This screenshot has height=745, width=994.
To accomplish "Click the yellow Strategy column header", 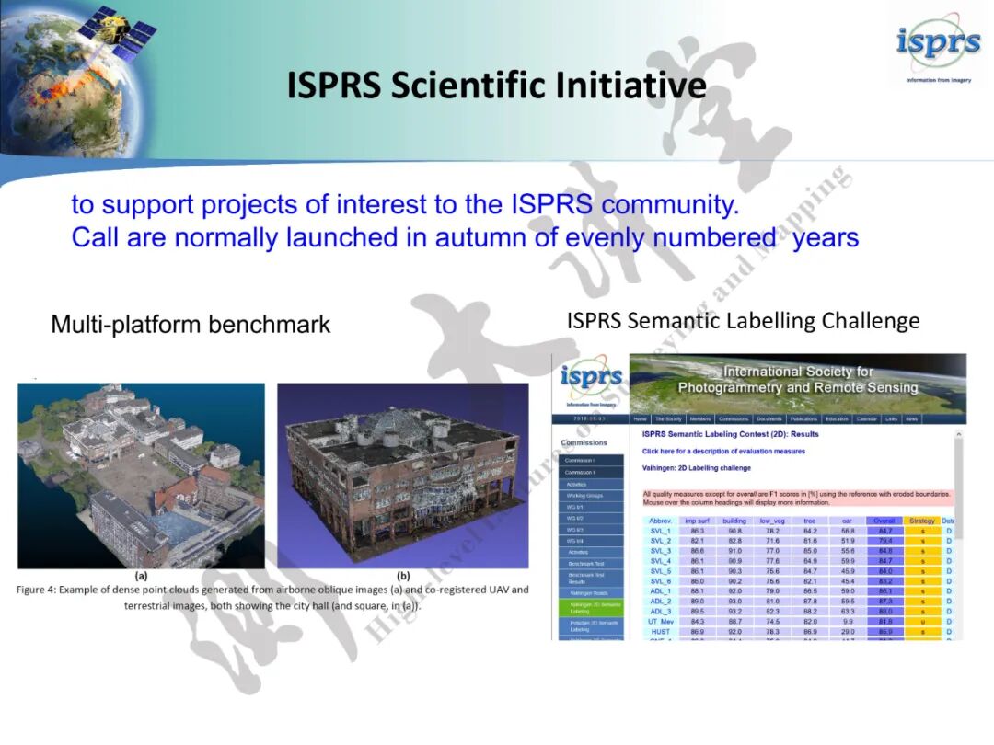I will [x=922, y=521].
